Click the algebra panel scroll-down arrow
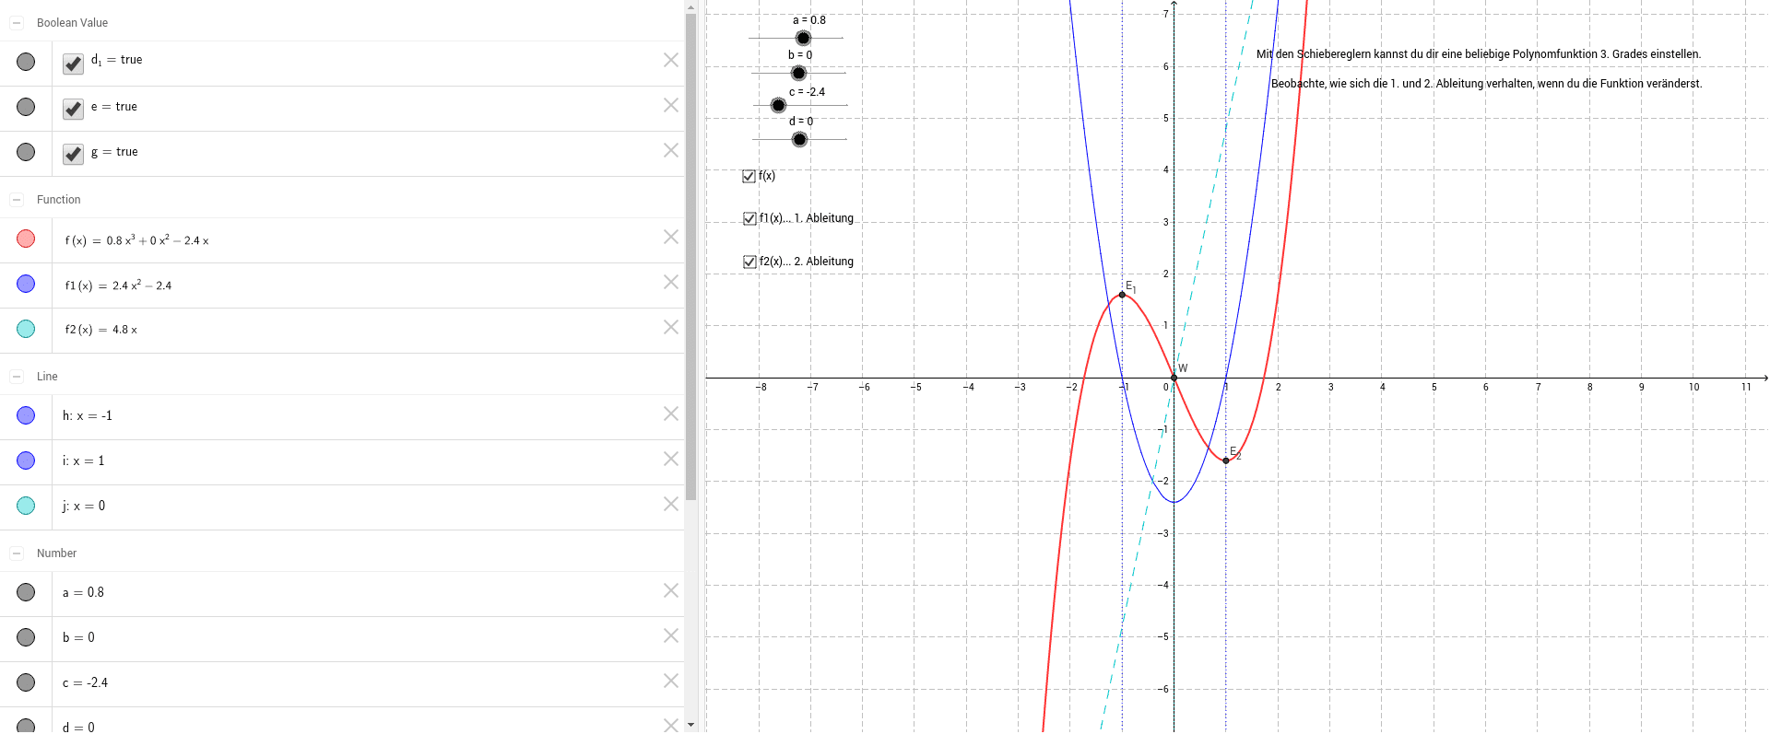The image size is (1770, 734). (x=691, y=725)
